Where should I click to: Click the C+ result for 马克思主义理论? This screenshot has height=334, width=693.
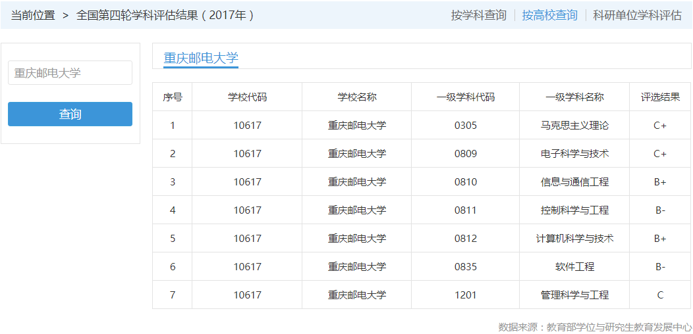660,126
